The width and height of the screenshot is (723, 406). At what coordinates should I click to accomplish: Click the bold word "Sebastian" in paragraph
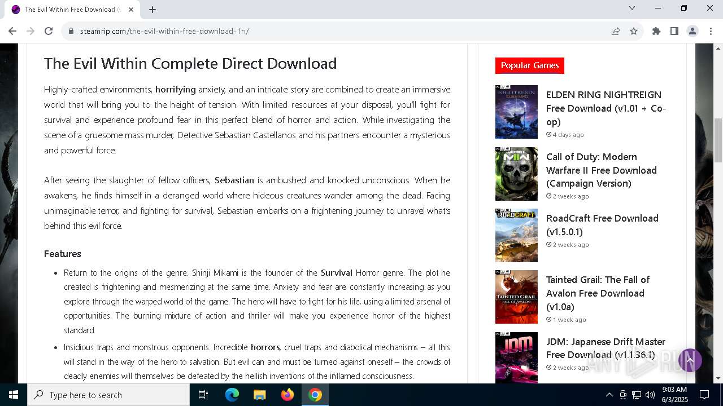(x=234, y=180)
